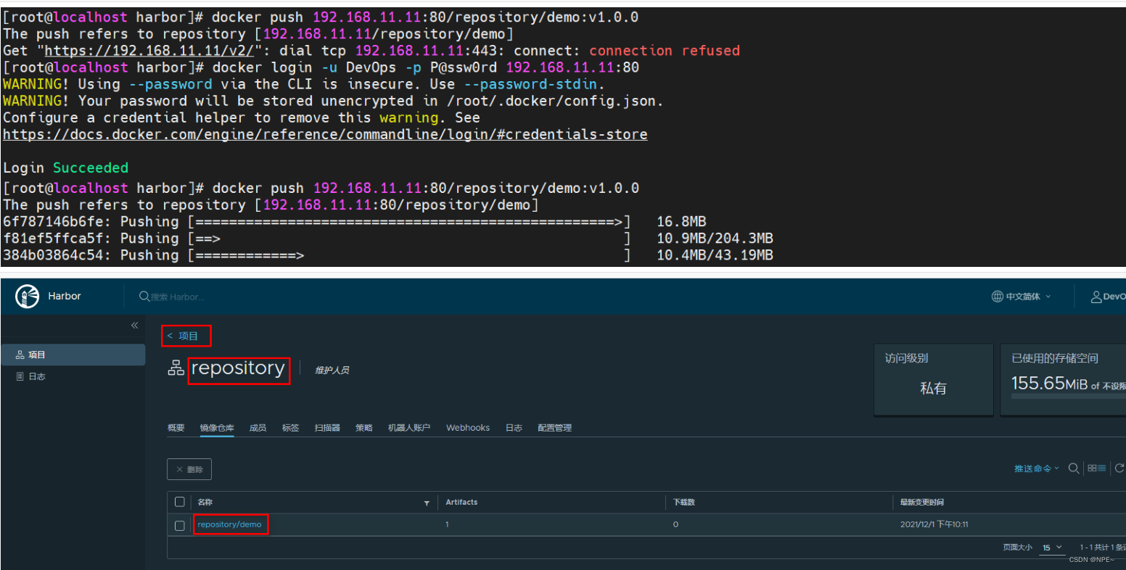Viewport: 1126px width, 570px height.
Task: Go back via the < 项目 link
Action: click(x=183, y=336)
